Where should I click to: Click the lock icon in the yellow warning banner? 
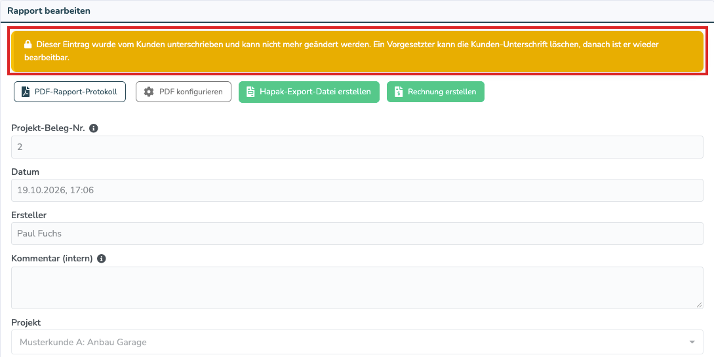[x=28, y=45]
